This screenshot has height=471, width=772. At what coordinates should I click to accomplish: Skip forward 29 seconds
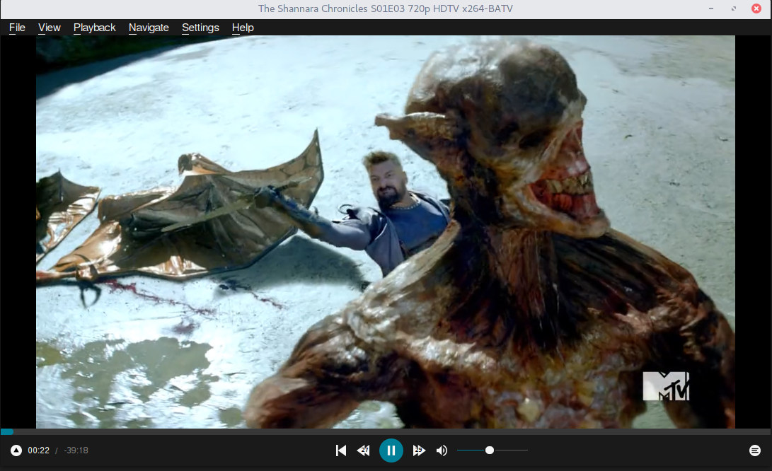(419, 450)
